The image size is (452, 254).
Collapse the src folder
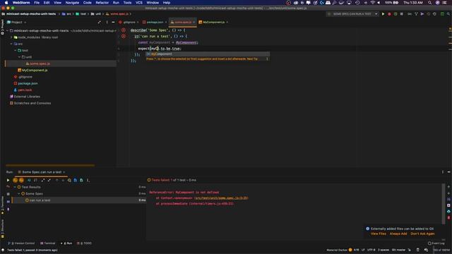11,44
